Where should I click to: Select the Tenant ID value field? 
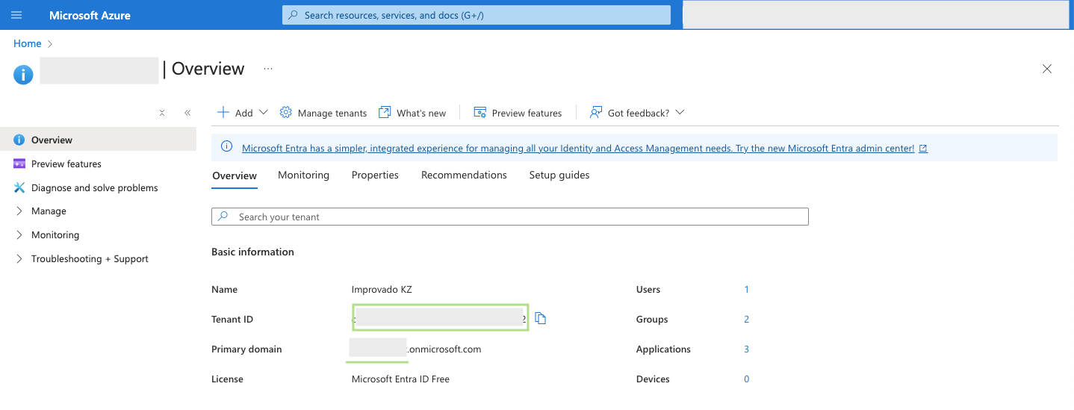pyautogui.click(x=440, y=318)
